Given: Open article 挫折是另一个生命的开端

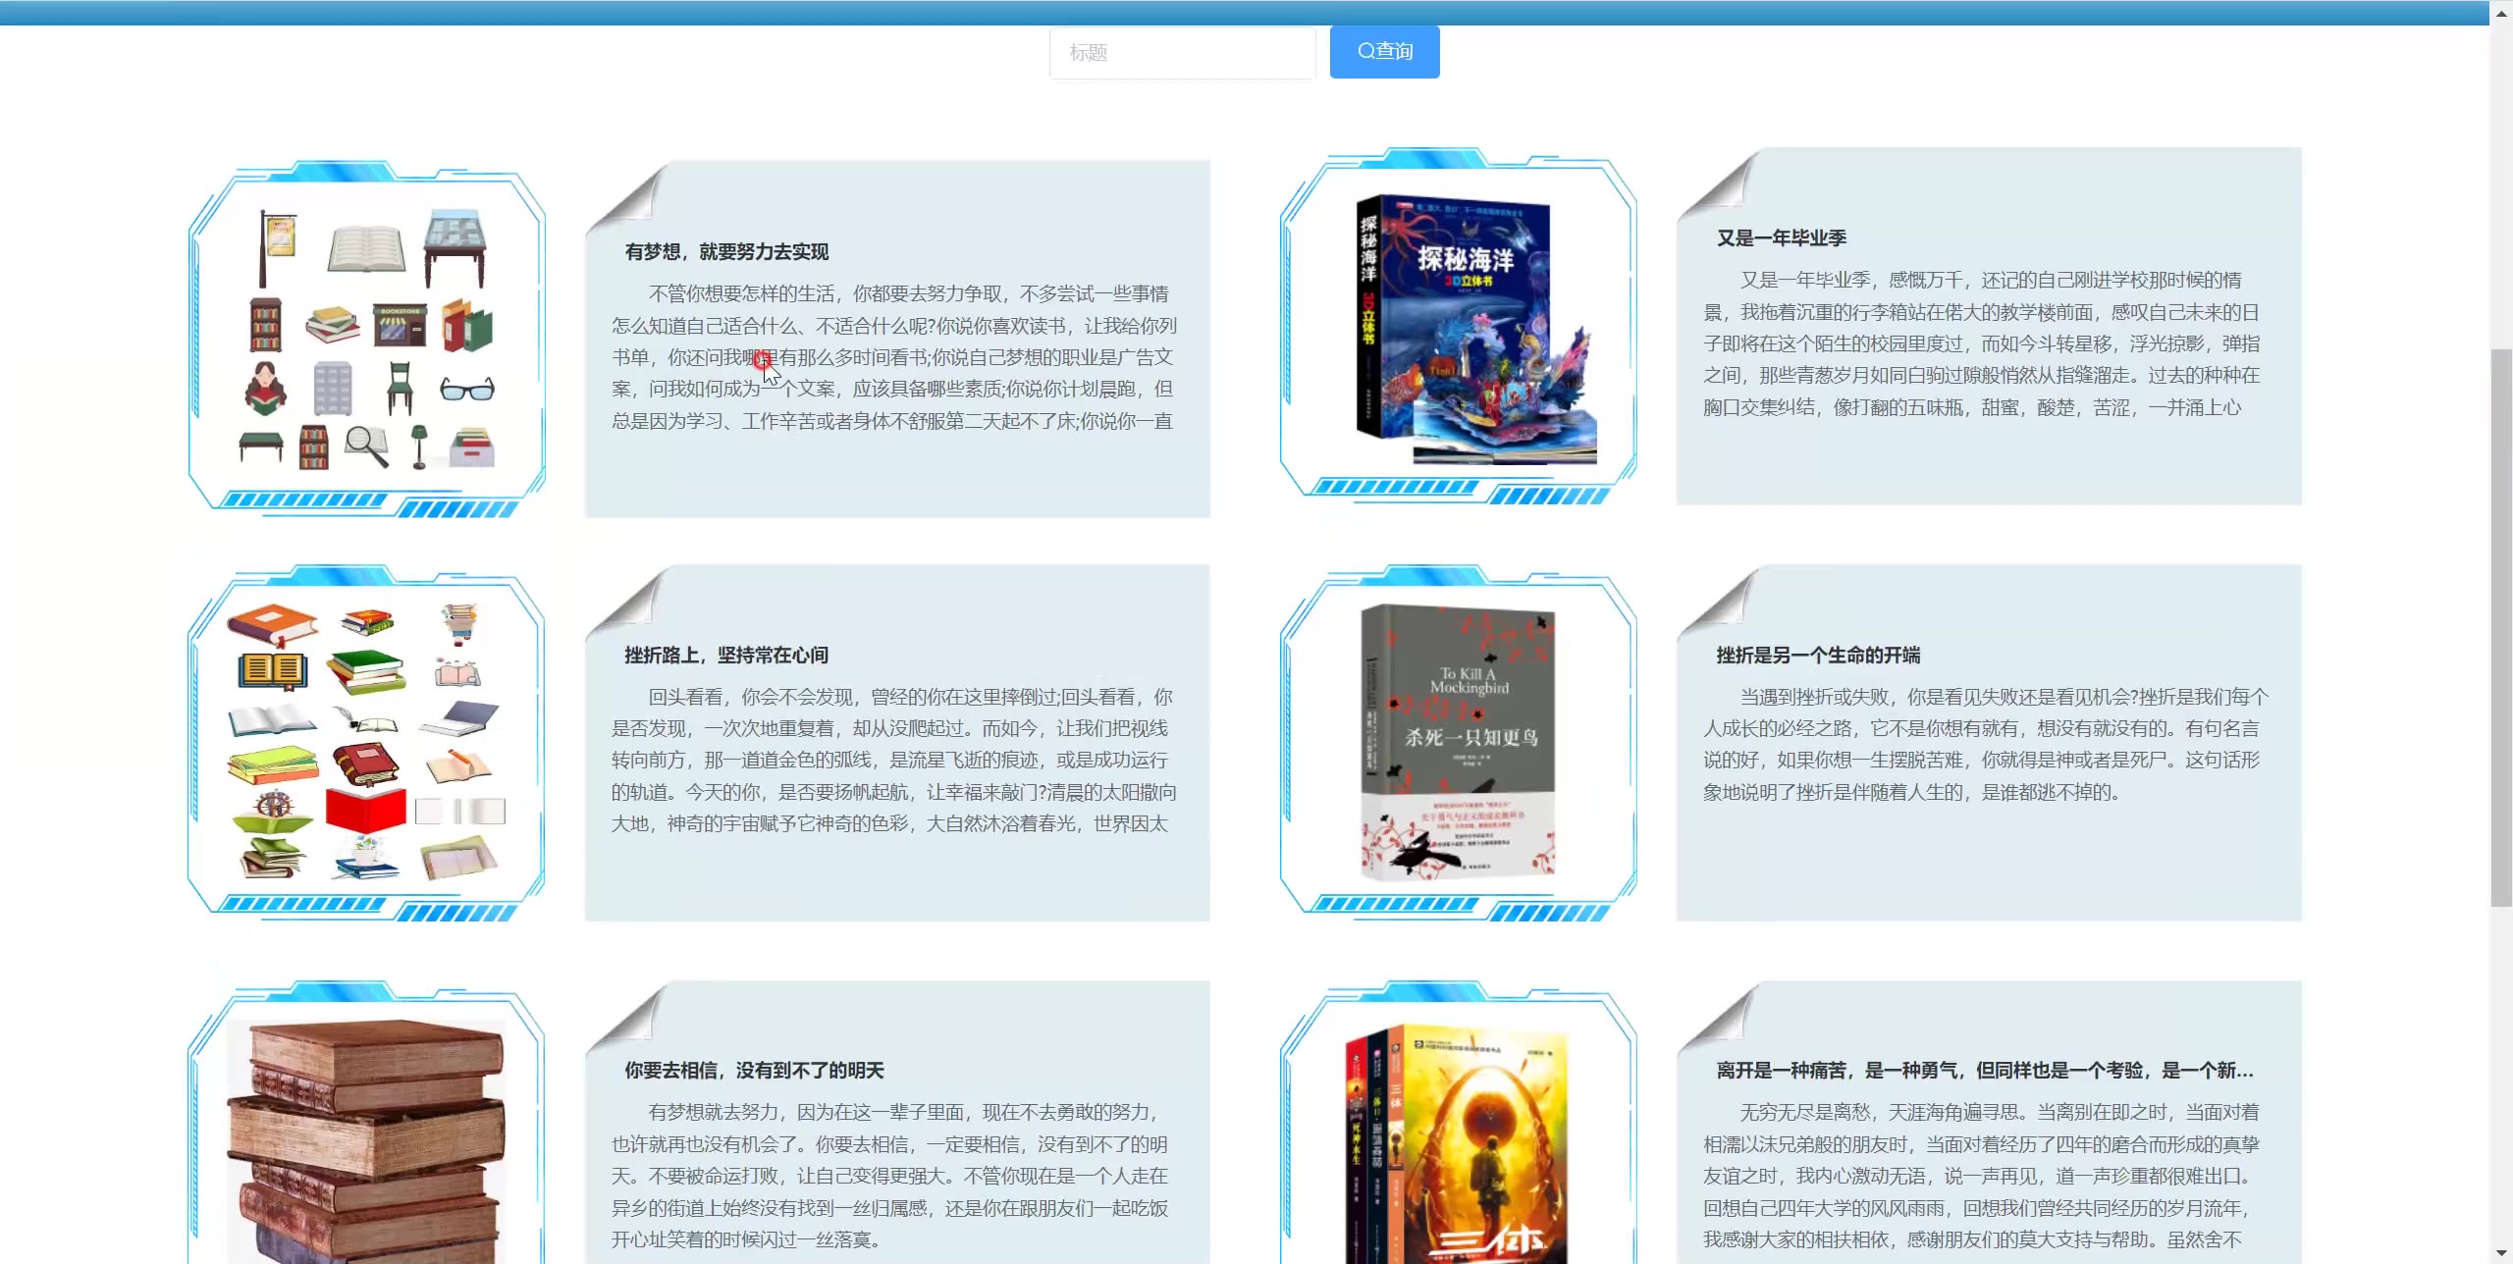Looking at the screenshot, I should point(1818,656).
